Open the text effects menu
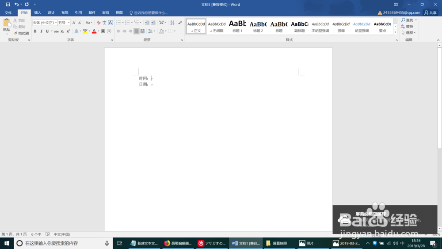 click(x=76, y=31)
